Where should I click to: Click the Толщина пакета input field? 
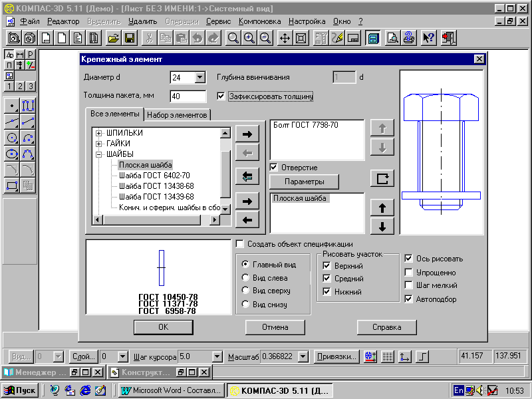[188, 96]
